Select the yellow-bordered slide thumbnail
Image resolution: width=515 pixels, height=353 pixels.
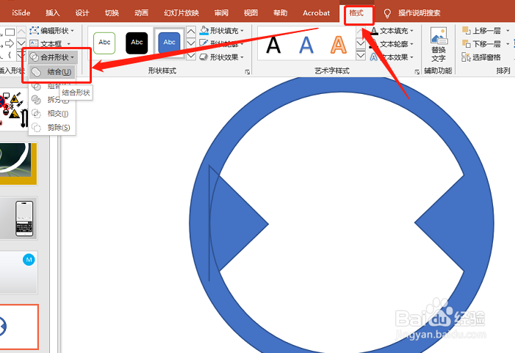point(18,164)
